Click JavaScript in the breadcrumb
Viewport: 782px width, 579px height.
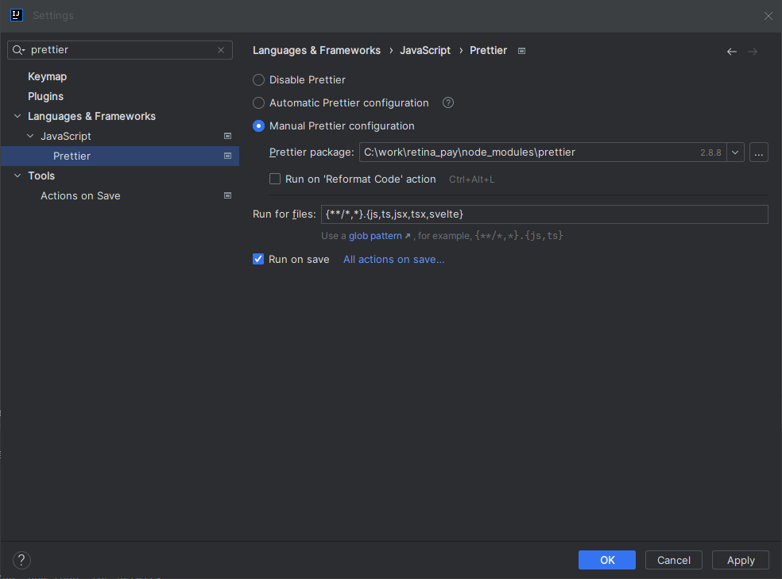click(x=425, y=50)
